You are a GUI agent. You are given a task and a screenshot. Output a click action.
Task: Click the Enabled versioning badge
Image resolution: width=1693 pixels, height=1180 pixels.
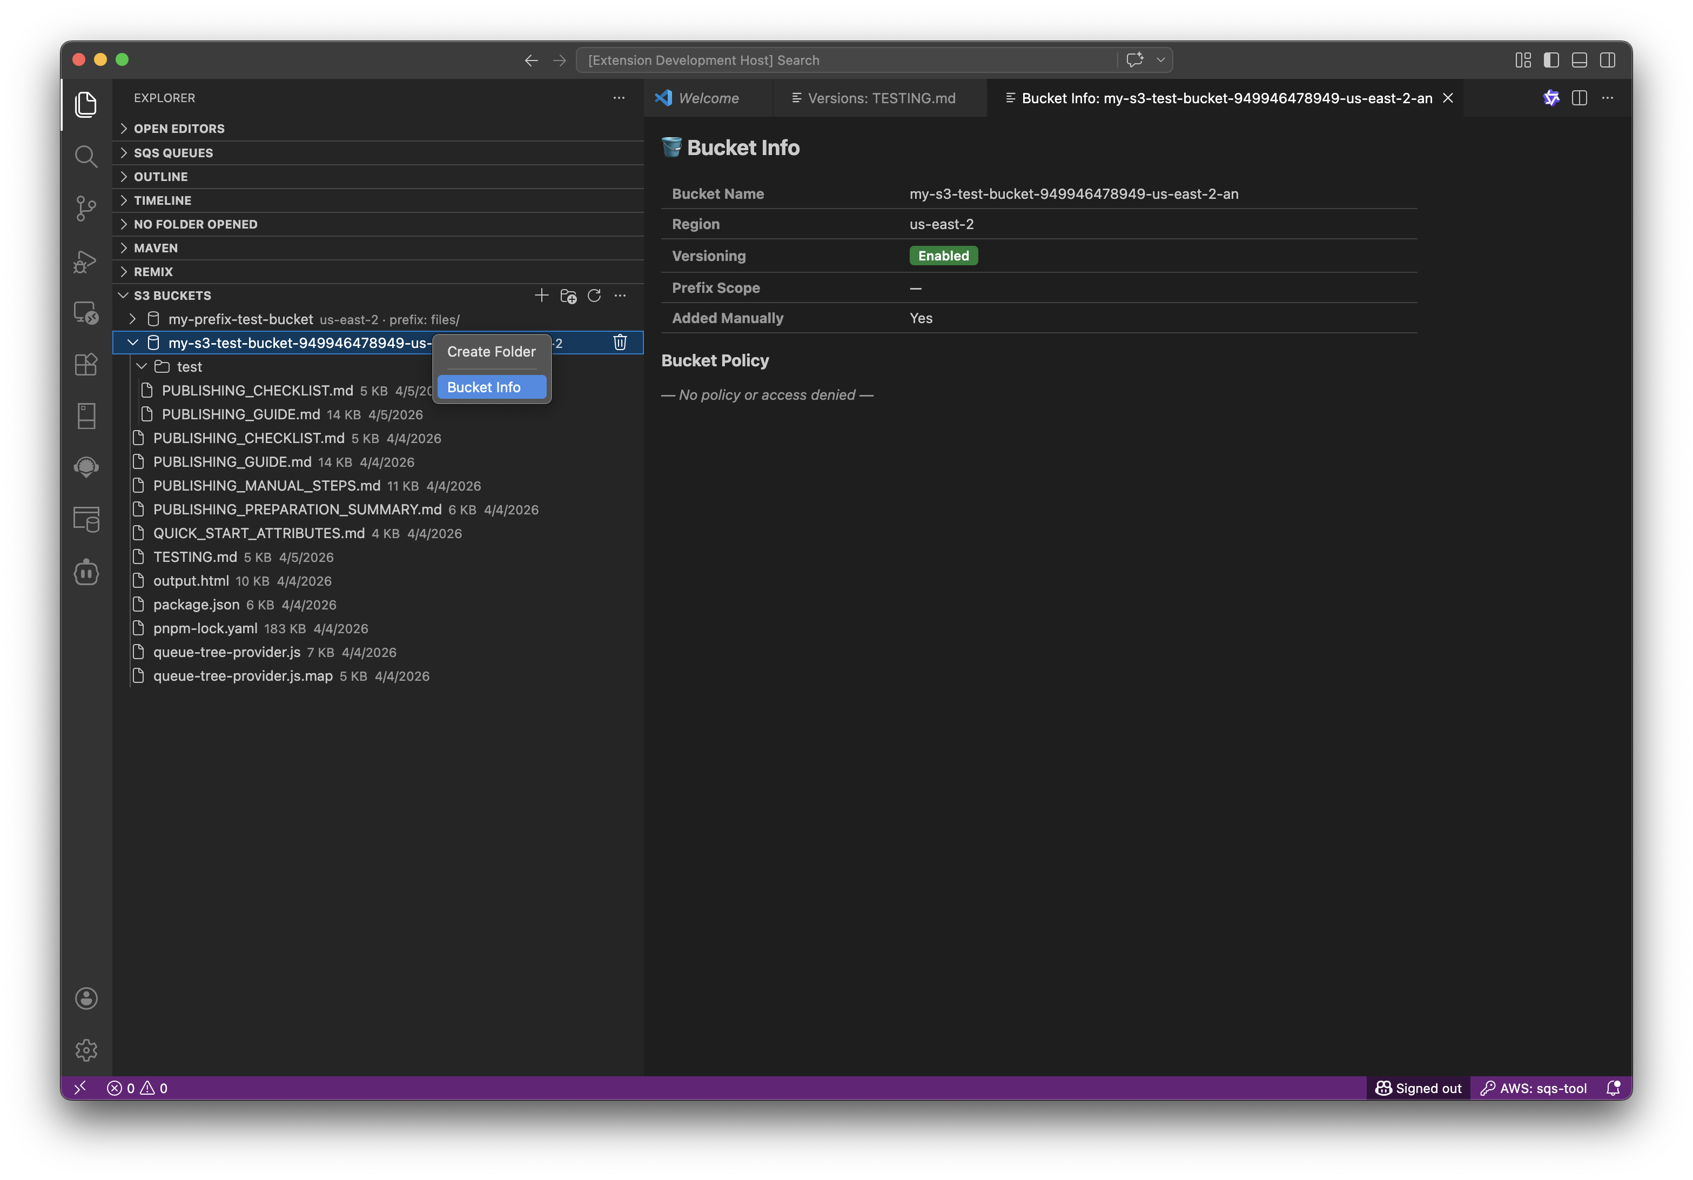[943, 256]
